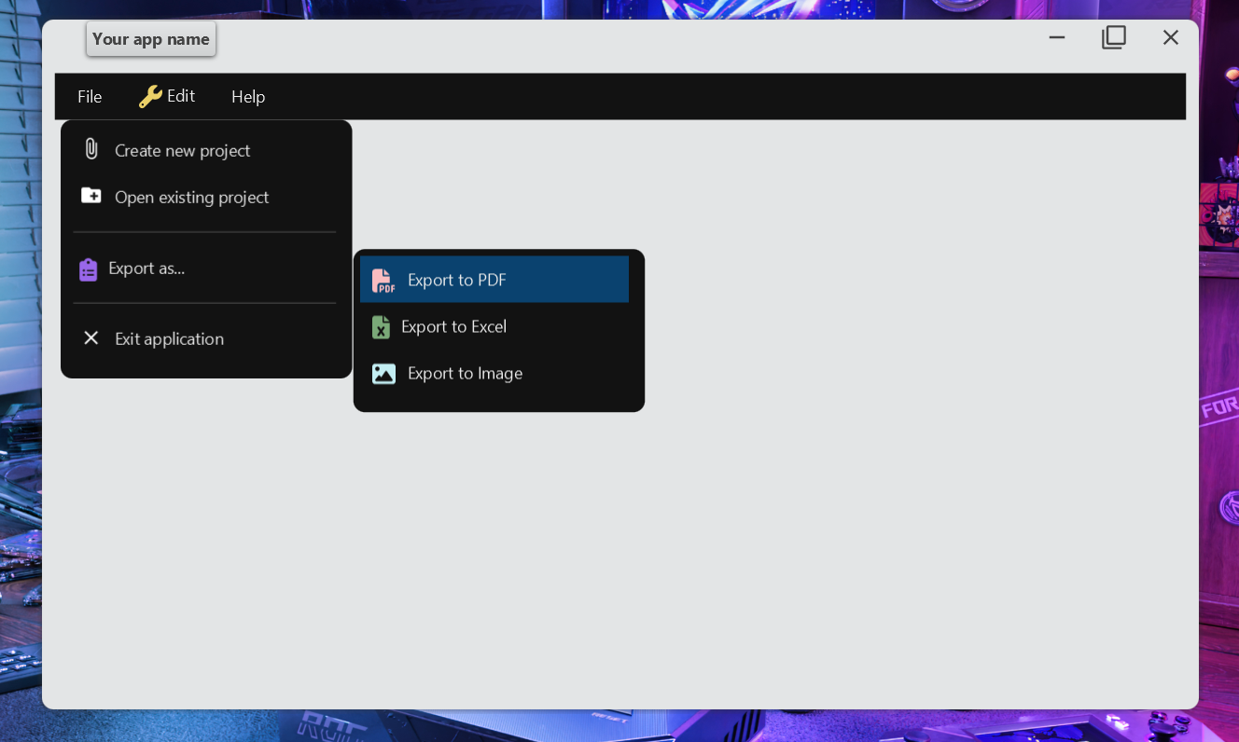The image size is (1239, 742).
Task: Click the paperclip icon beside Create new project
Action: pos(90,149)
